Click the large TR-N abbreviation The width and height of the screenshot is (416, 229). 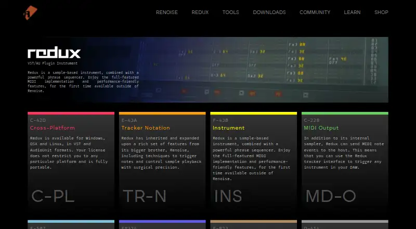(145, 196)
